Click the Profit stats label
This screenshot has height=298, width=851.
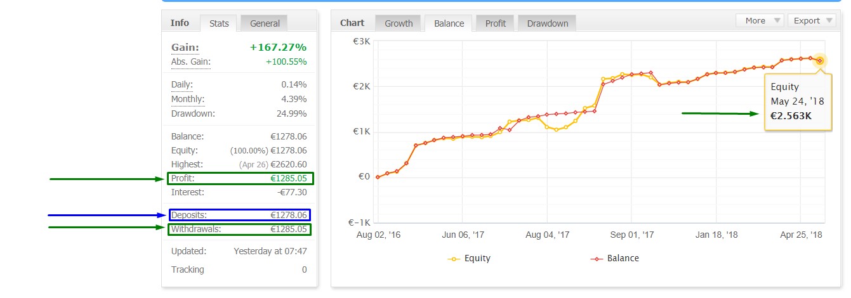(x=183, y=179)
